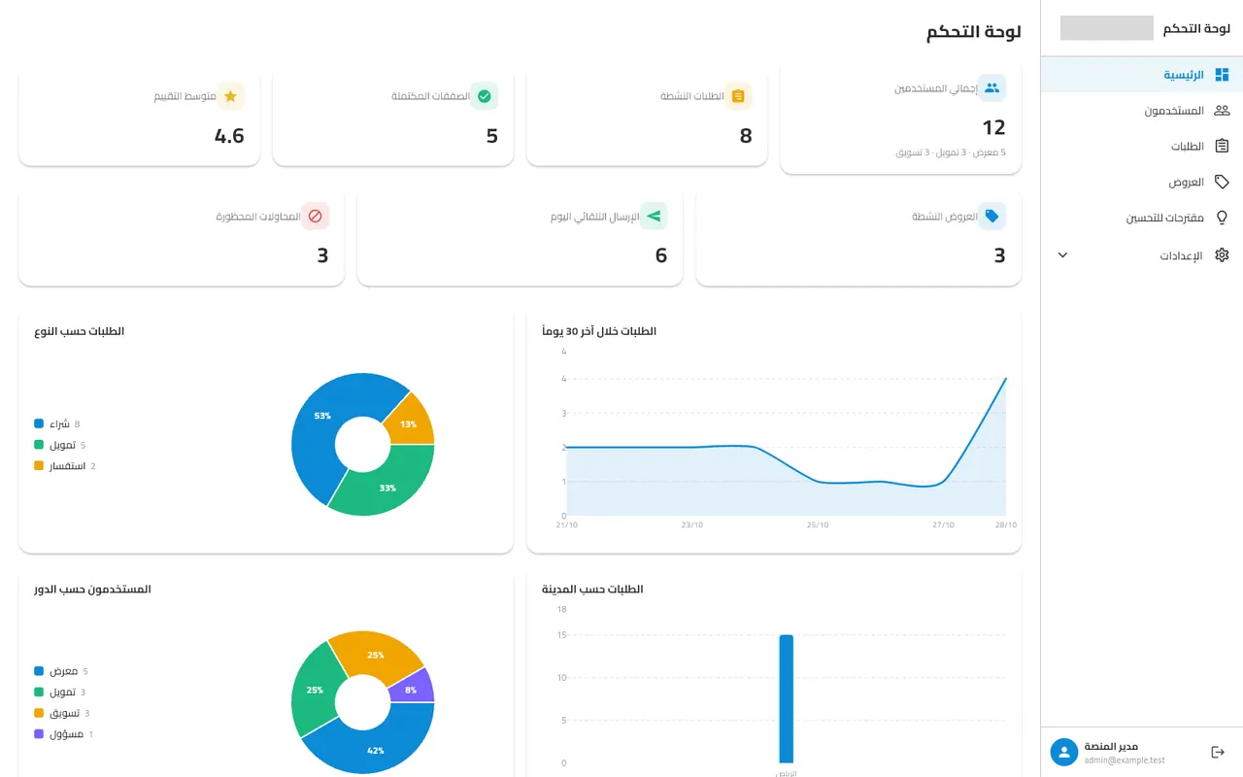1243x777 pixels.
Task: Click the people icon on إجمالي المستخدمين card
Action: pos(991,87)
